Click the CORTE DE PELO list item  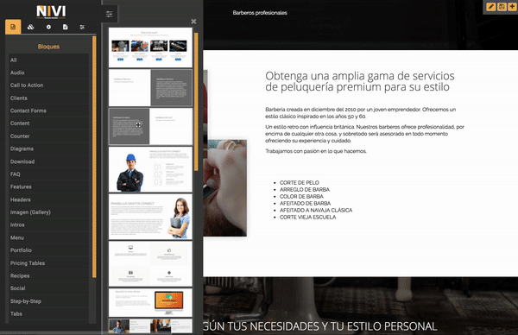tap(300, 182)
